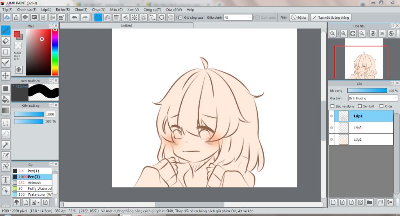Image resolution: width=400 pixels, height=216 pixels.
Task: Open snap settings gear icon
Action: [171, 17]
